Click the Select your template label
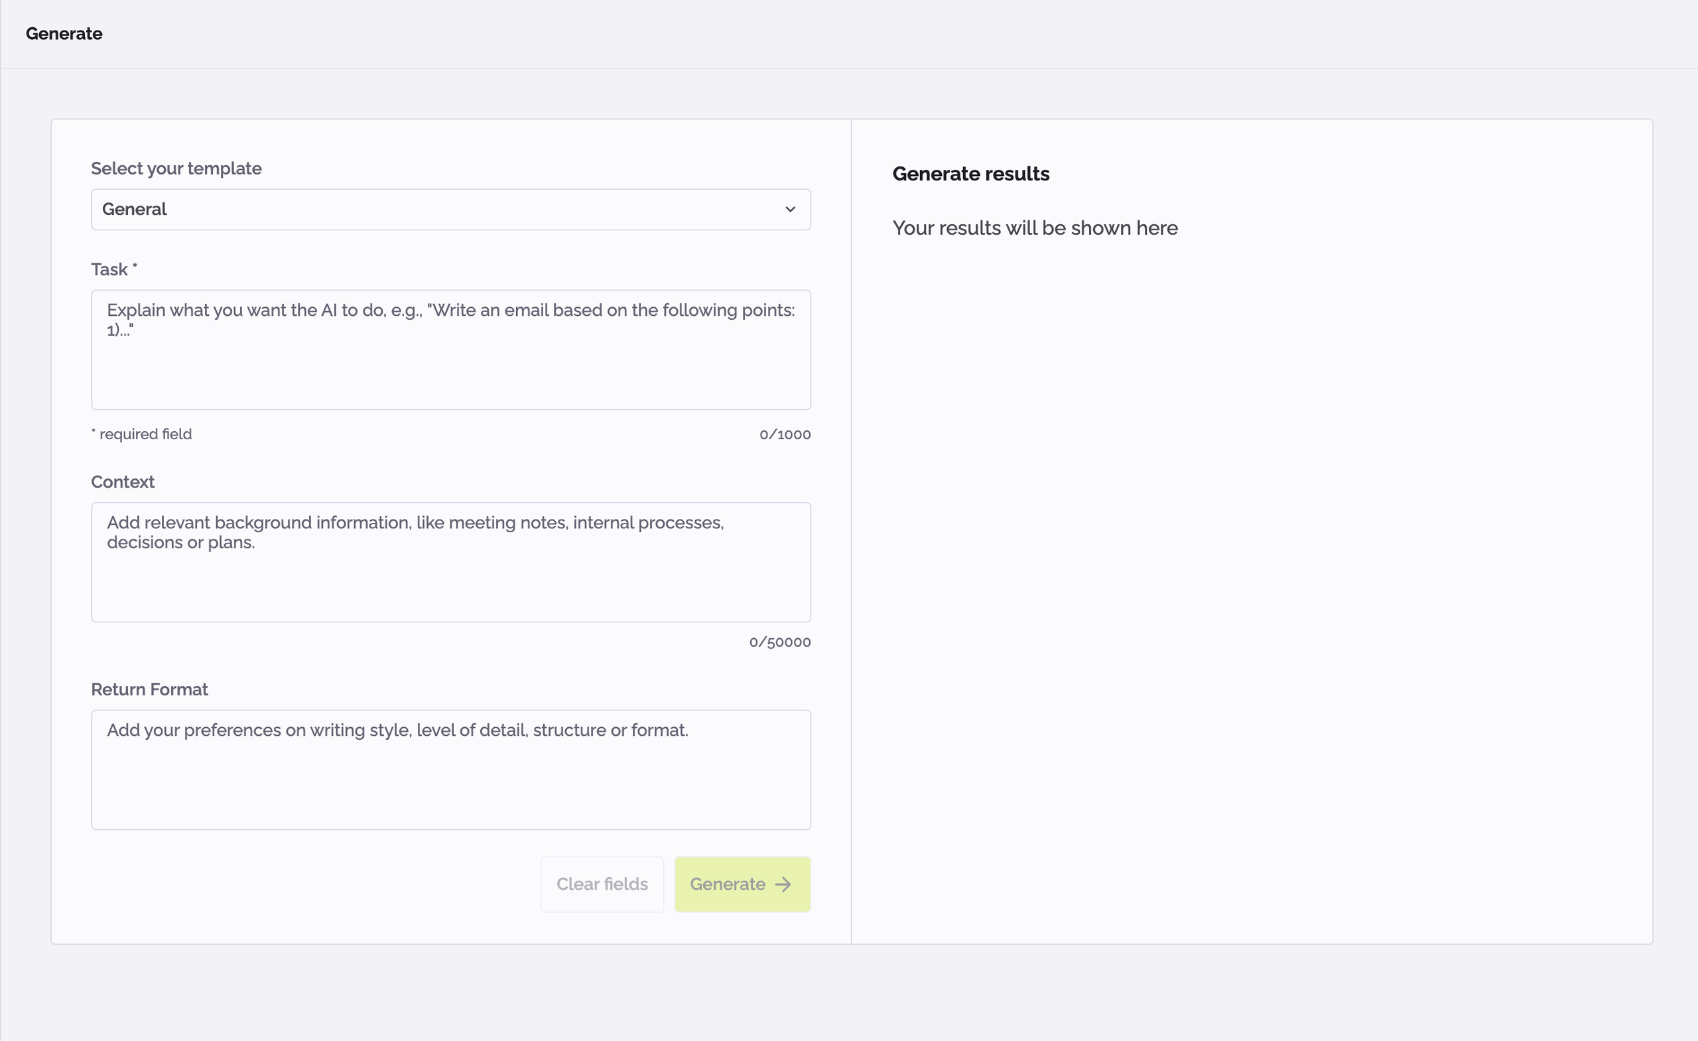This screenshot has width=1698, height=1041. pyautogui.click(x=176, y=167)
